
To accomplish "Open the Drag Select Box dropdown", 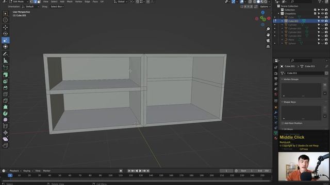I will point(57,7).
